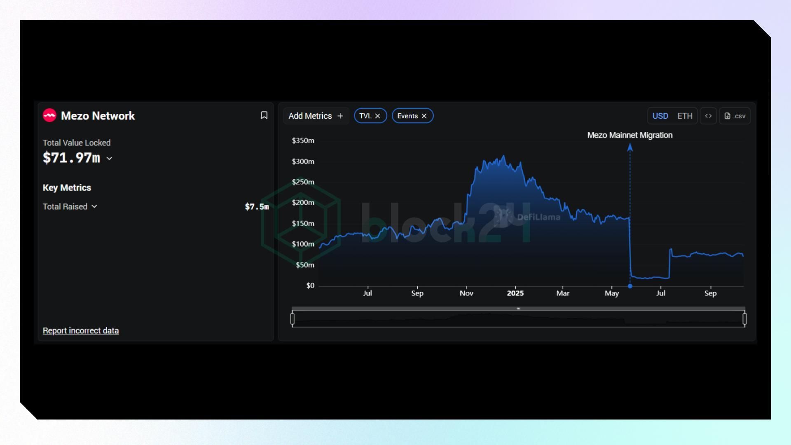
Task: Remove TVL metric with its X
Action: point(377,116)
